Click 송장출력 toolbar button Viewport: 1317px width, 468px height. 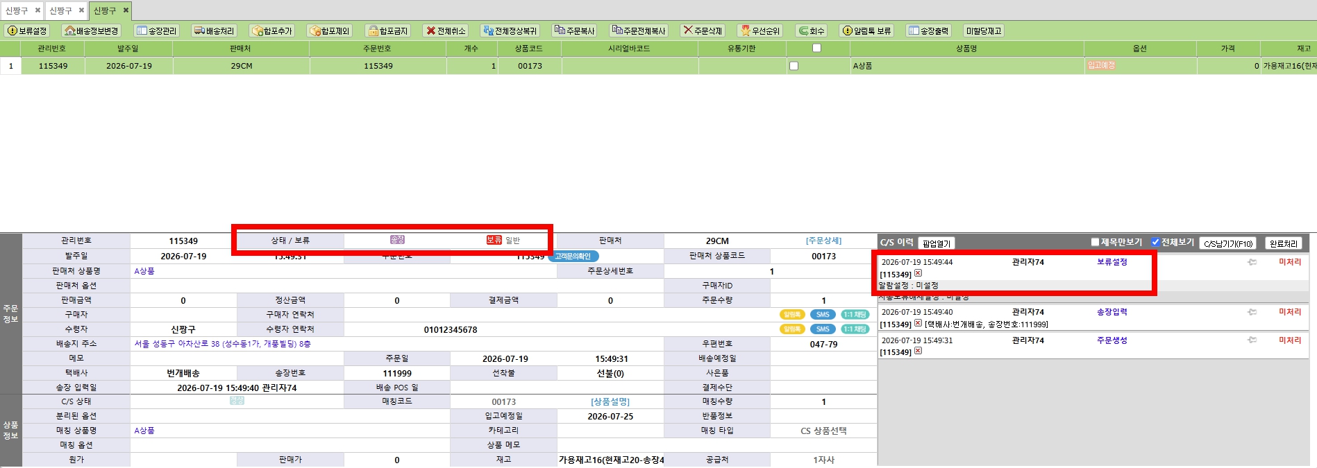point(928,31)
